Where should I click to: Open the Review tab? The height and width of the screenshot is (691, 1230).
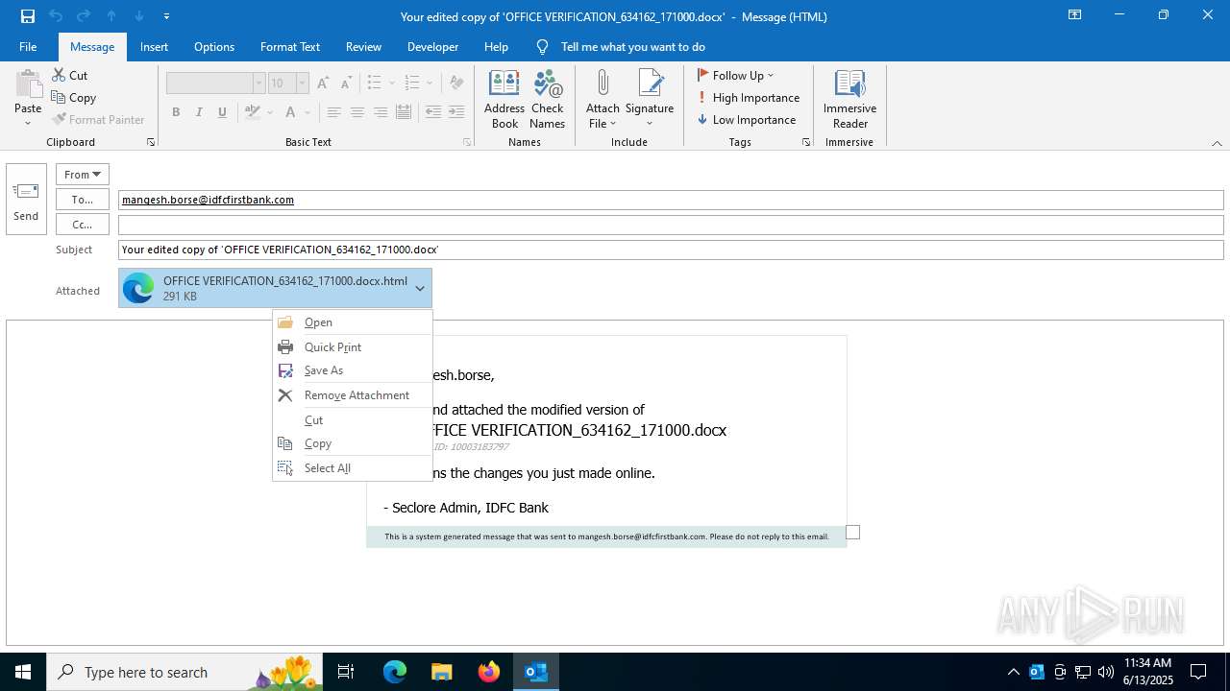tap(363, 46)
